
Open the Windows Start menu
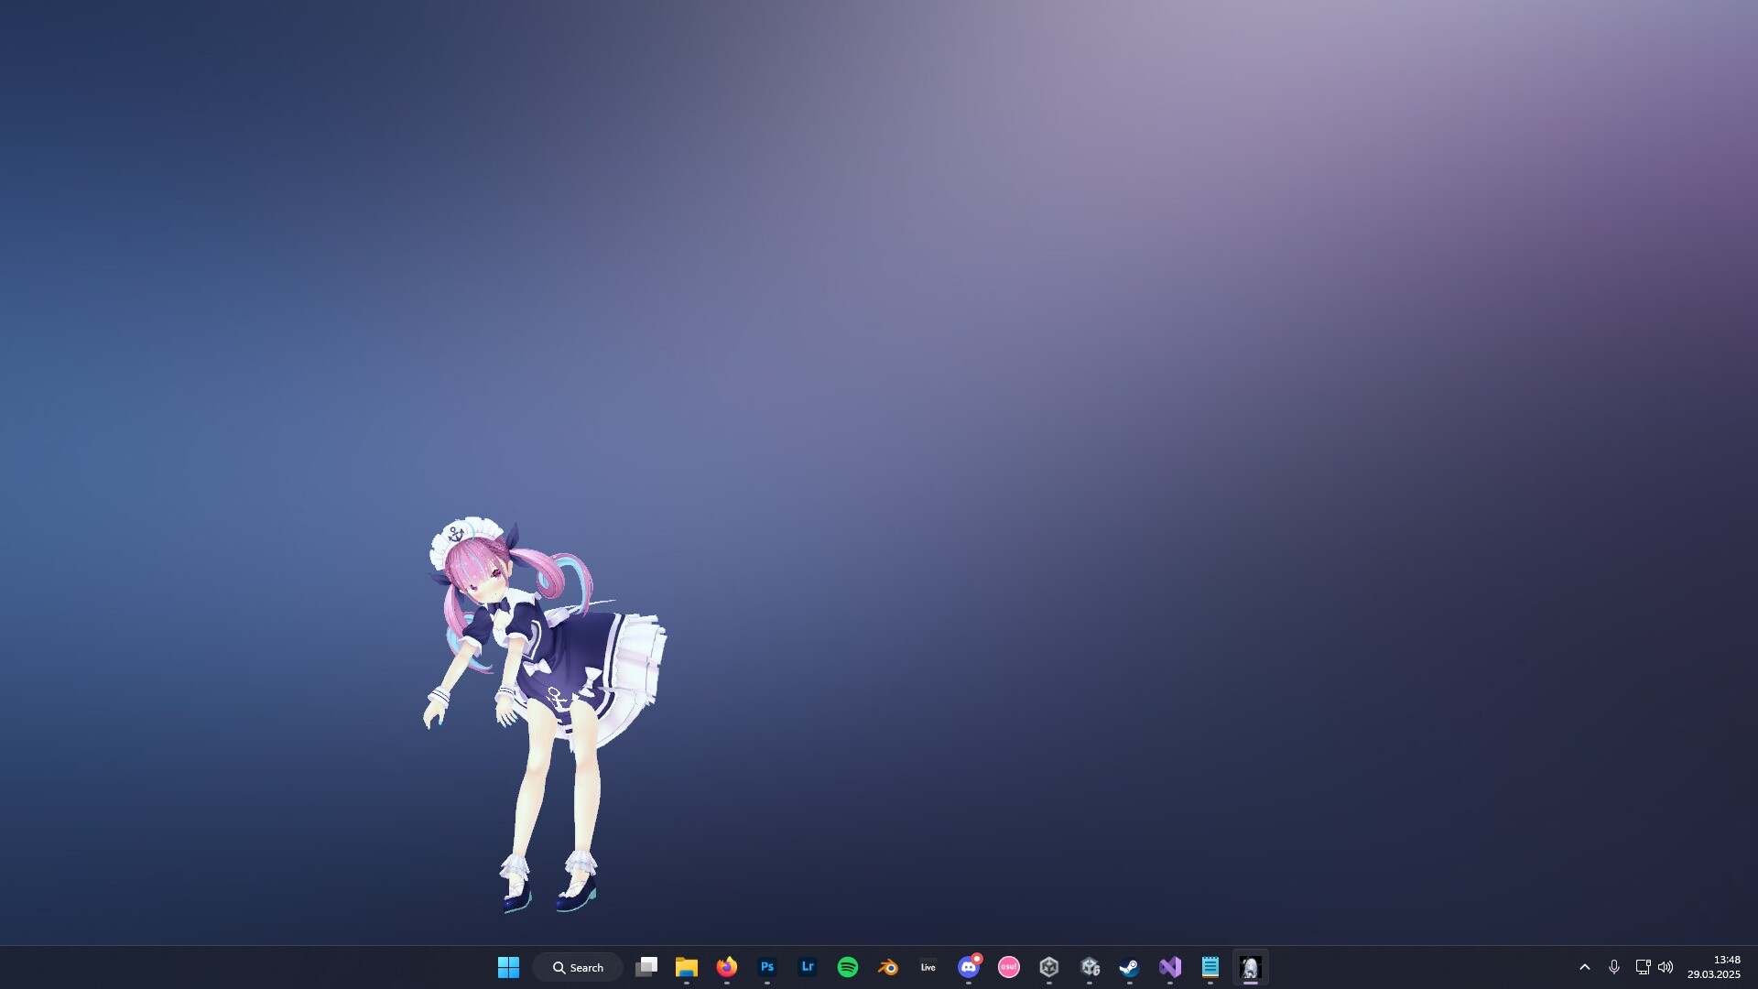coord(508,967)
